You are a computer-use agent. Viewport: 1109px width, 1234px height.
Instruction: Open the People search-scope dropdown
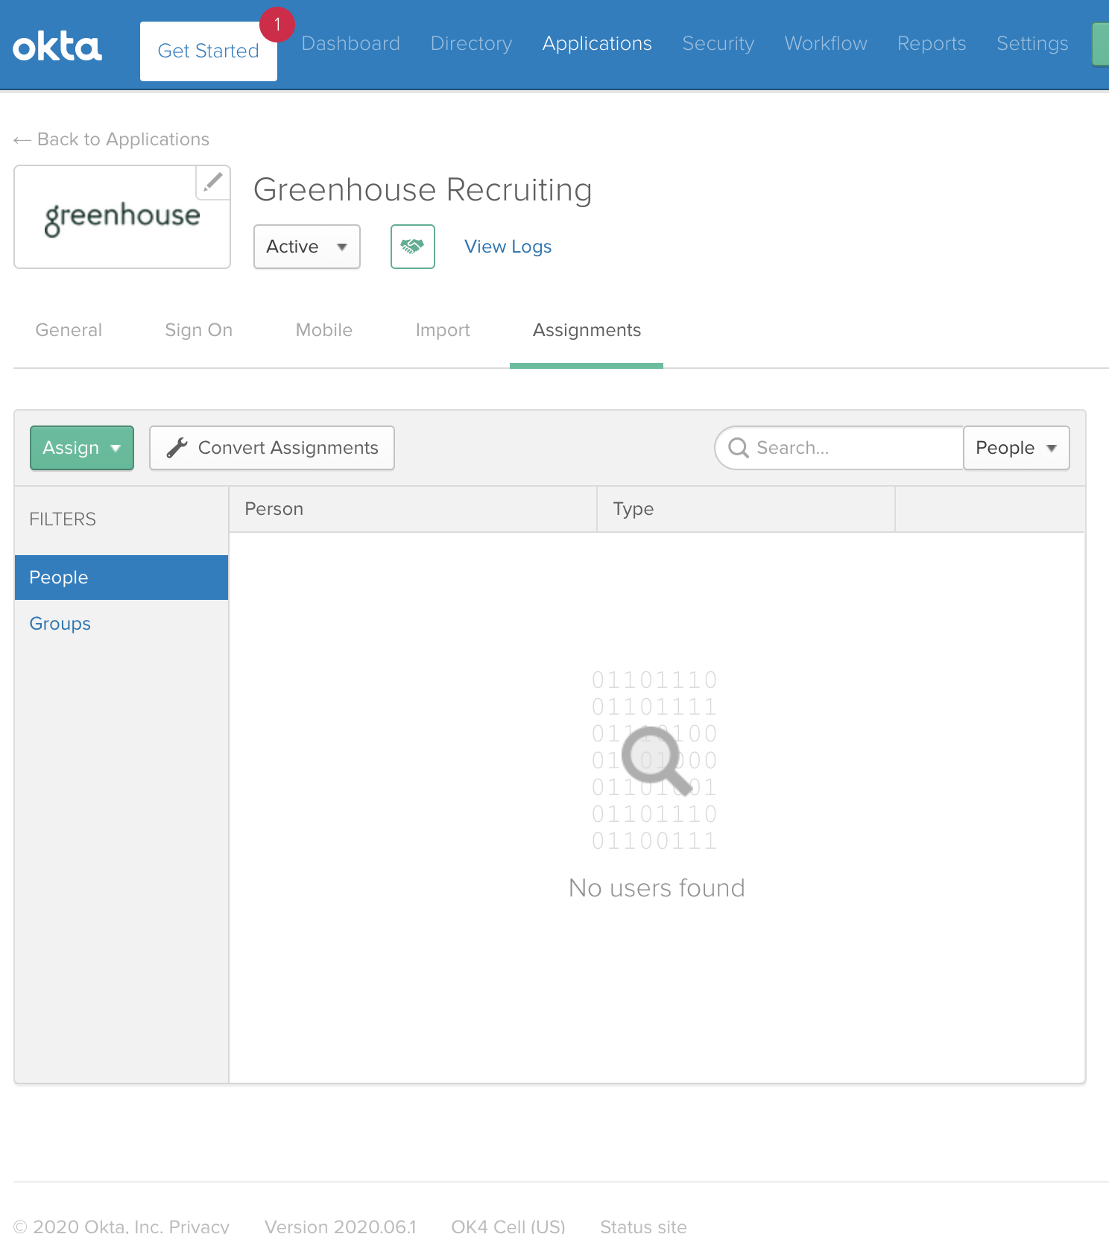pos(1017,448)
